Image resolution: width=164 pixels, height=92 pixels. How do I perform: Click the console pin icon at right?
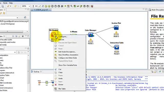point(160,72)
